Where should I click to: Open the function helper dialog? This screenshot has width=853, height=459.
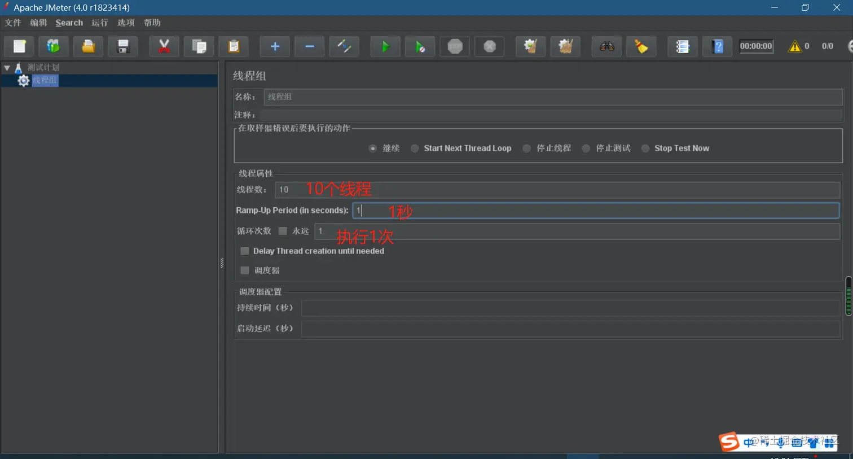pyautogui.click(x=683, y=46)
